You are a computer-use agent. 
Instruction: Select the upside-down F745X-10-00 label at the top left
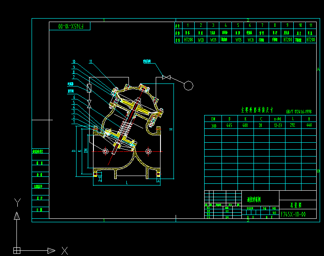coord(71,26)
